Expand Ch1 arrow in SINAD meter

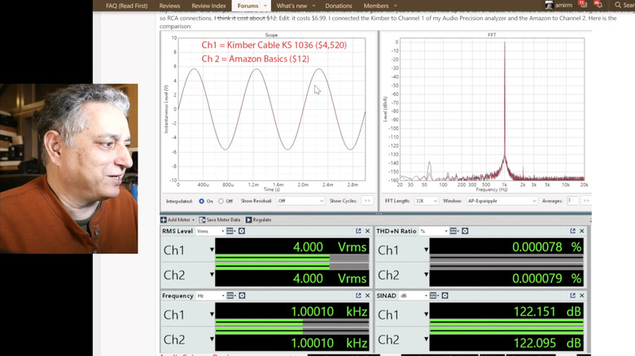tap(426, 315)
